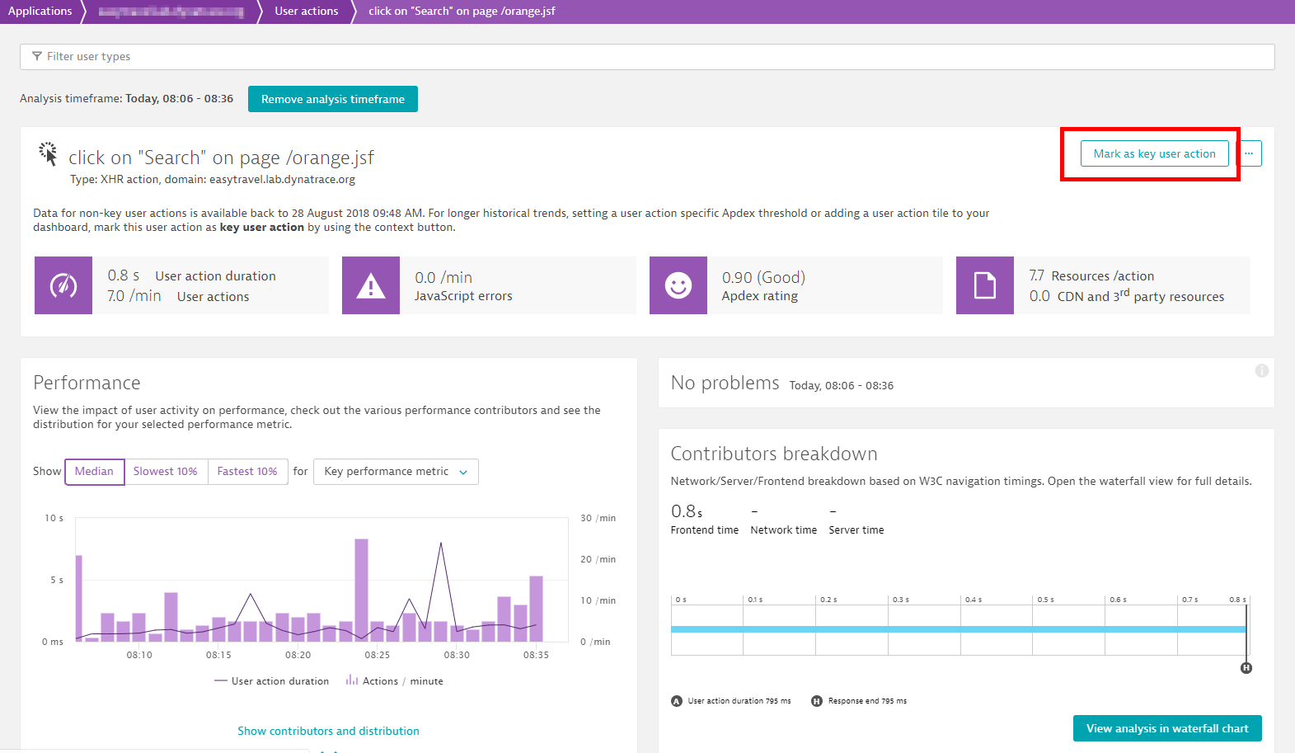
Task: Click Mark as key user action button
Action: (1154, 153)
